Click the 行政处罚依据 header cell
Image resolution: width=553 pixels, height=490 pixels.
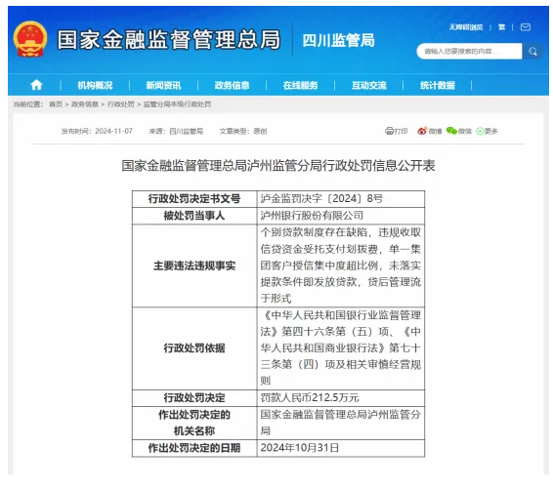[194, 348]
